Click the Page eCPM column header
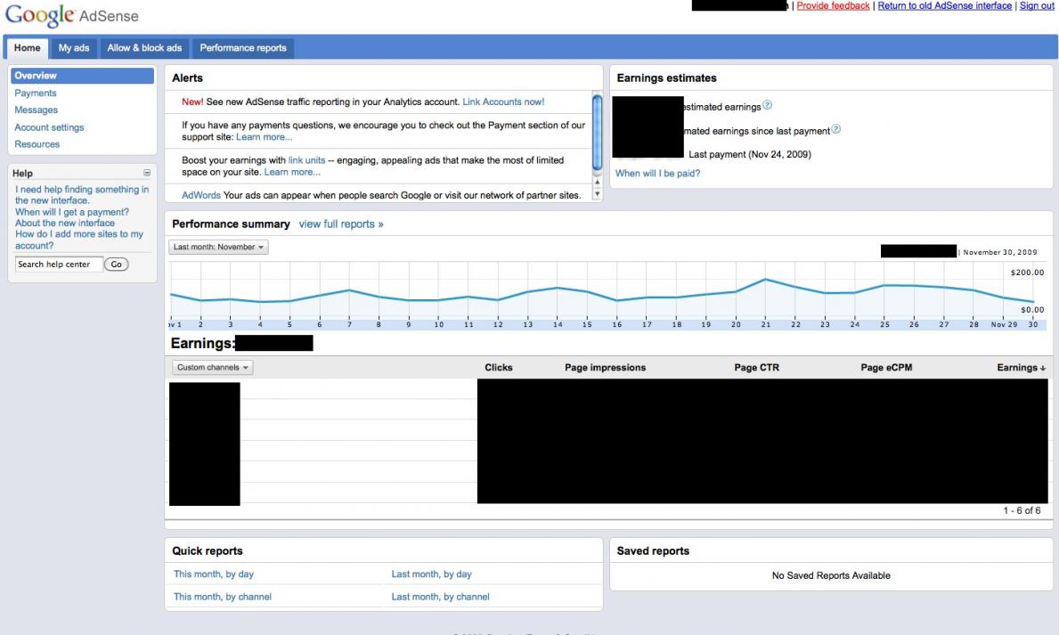Image resolution: width=1059 pixels, height=635 pixels. 886,368
